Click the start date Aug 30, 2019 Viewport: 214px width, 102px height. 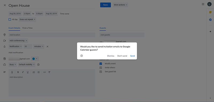15,14
